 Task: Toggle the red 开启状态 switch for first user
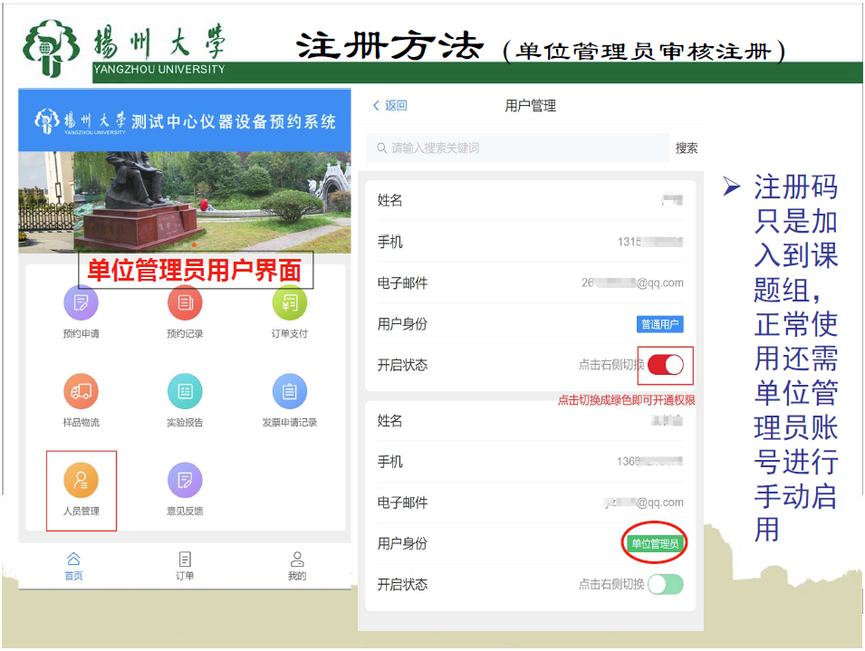(666, 365)
